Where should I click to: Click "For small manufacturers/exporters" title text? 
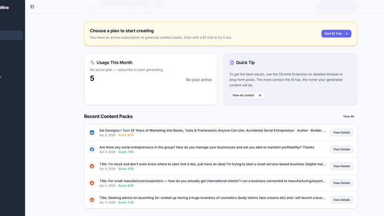click(x=213, y=181)
